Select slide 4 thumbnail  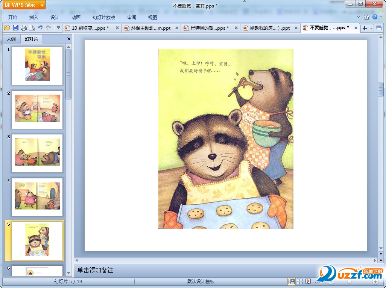37,197
